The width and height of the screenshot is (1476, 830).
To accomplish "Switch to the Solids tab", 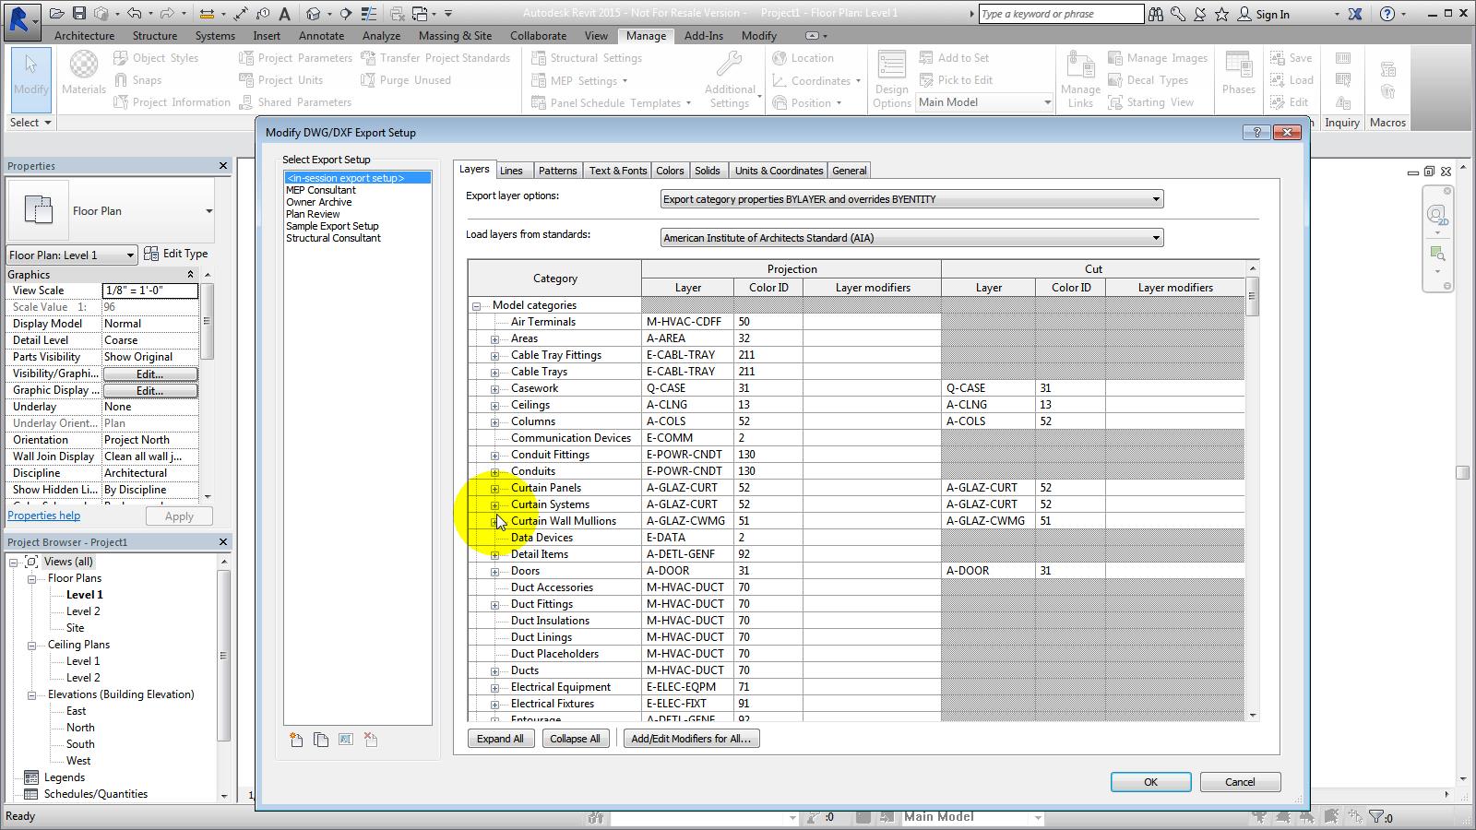I will (708, 171).
